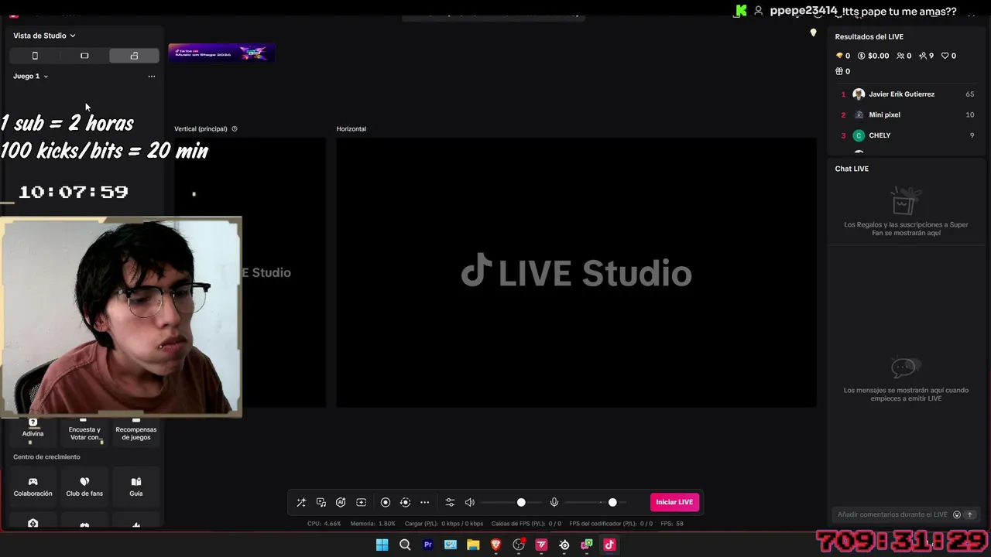The image size is (991, 557).
Task: Click the add clip icon in toolbar
Action: [x=361, y=502]
